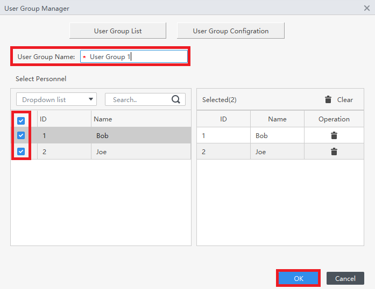Remove Joe with the trash icon
The width and height of the screenshot is (375, 289).
(334, 151)
